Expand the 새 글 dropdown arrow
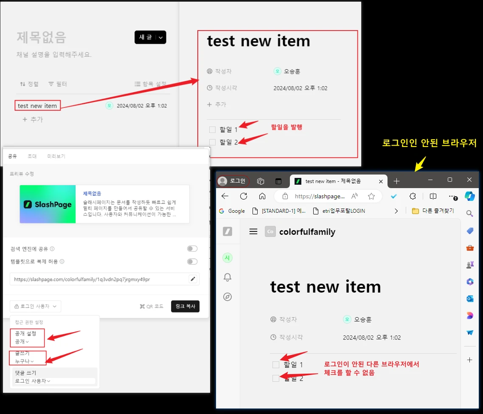The width and height of the screenshot is (483, 414). (x=161, y=37)
